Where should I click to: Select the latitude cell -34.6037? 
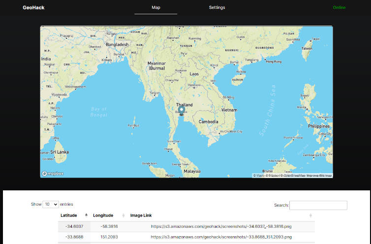point(74,226)
